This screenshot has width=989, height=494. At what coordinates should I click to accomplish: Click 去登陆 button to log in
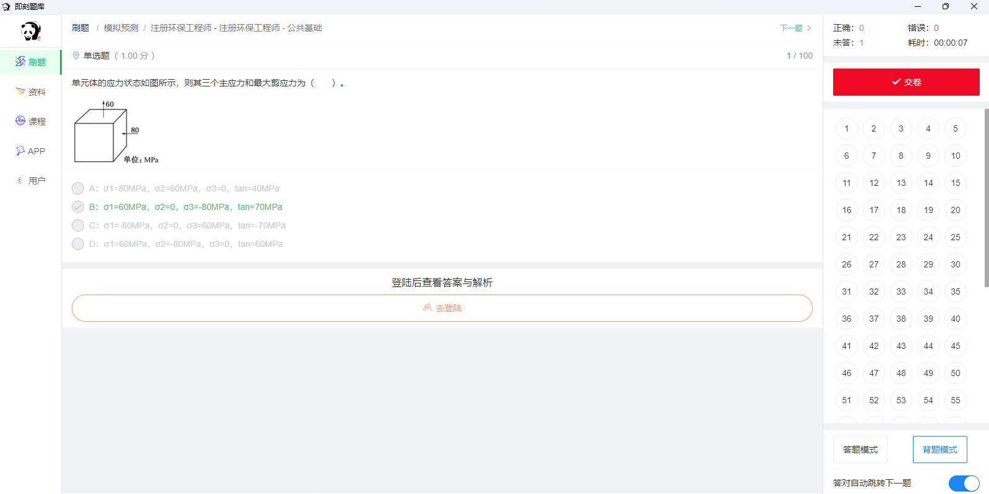coord(442,308)
